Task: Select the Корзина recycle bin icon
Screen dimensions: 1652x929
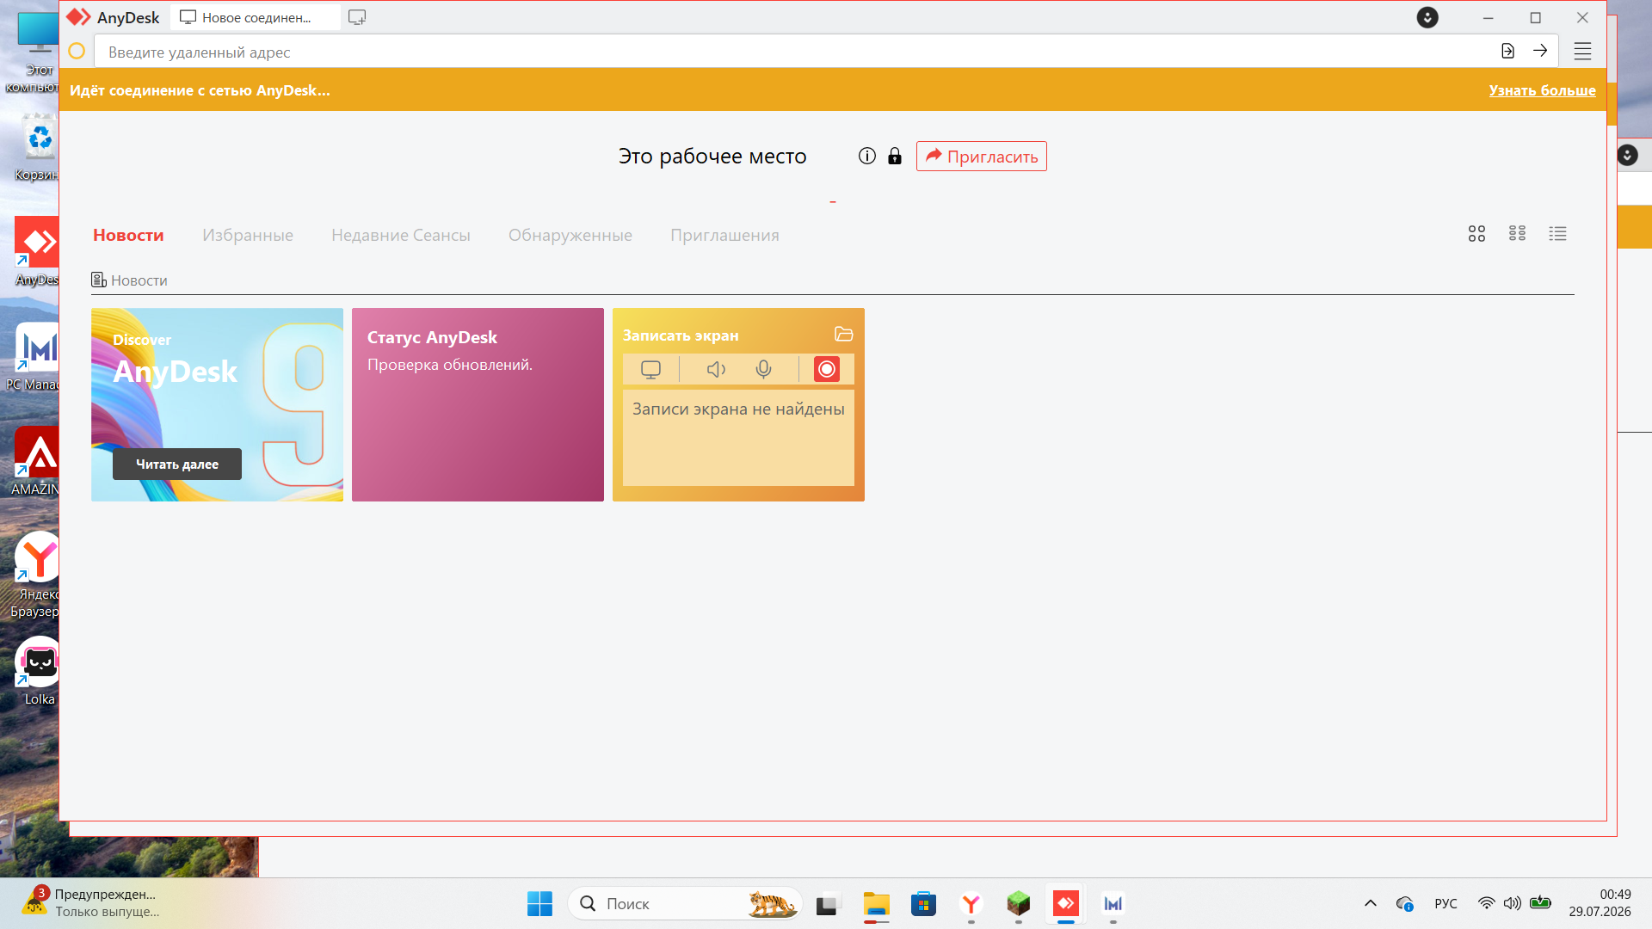Action: pyautogui.click(x=37, y=147)
